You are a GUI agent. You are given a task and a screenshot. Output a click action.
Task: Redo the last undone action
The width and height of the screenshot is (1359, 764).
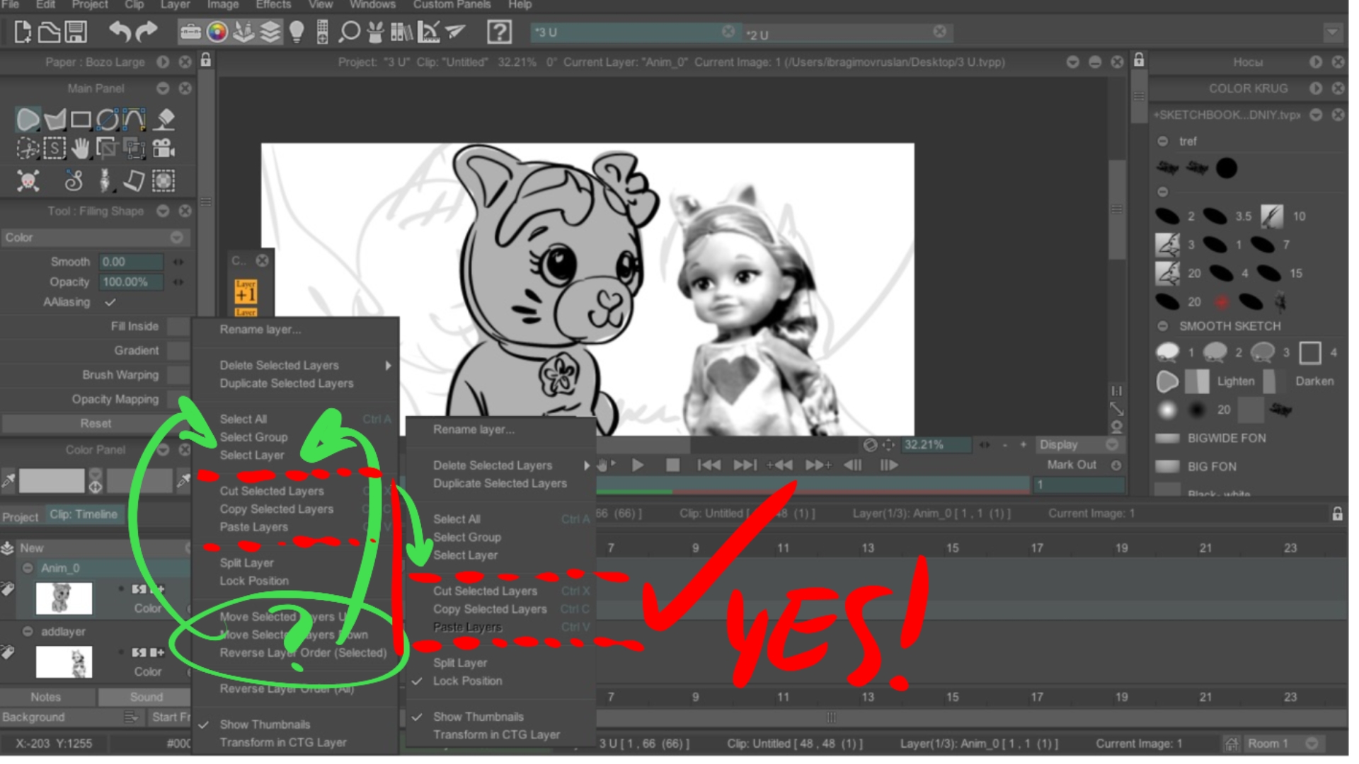point(146,32)
